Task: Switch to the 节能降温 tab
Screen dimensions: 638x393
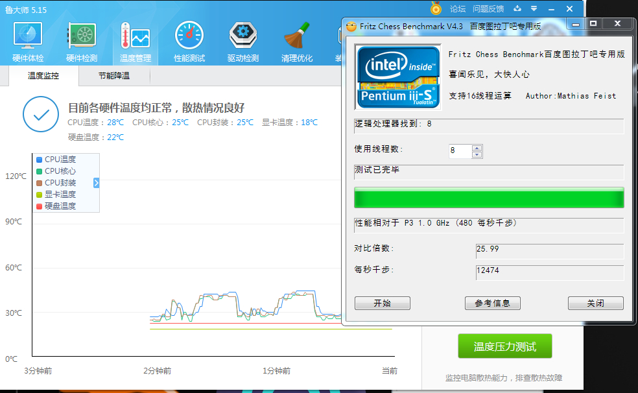Action: point(114,76)
